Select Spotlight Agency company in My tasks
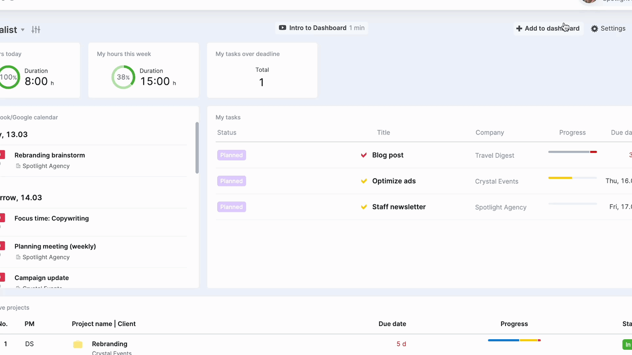The height and width of the screenshot is (355, 632). coord(501,207)
